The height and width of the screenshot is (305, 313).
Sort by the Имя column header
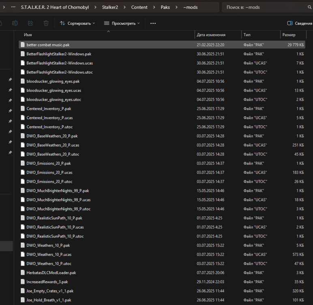[28, 35]
